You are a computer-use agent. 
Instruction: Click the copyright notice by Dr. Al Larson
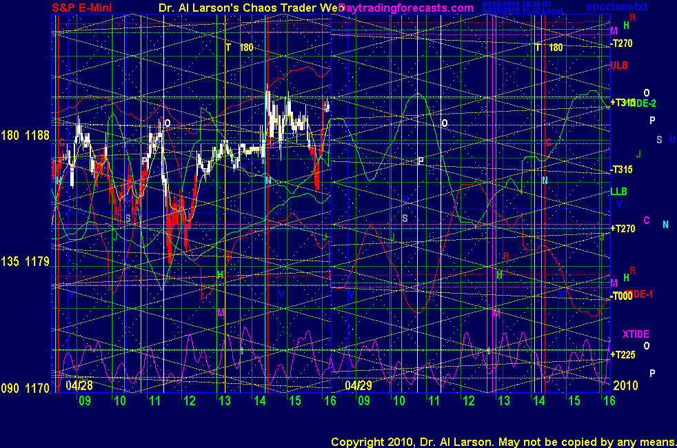(503, 442)
